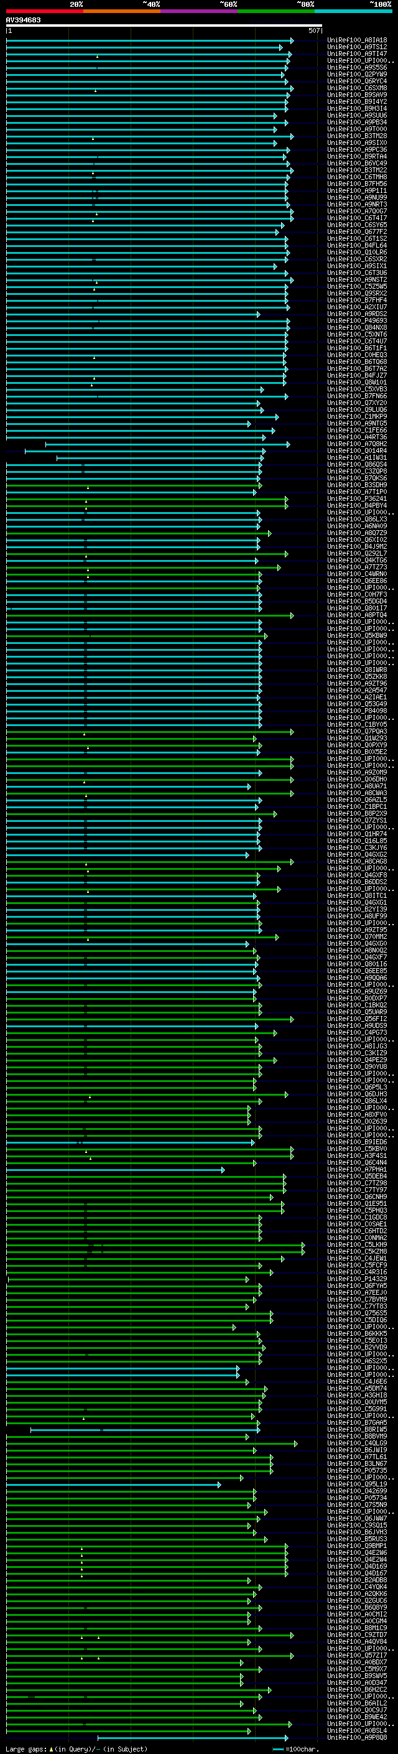Select label UniRef100_O42699
This screenshot has height=1754, width=398.
pyautogui.click(x=357, y=1491)
